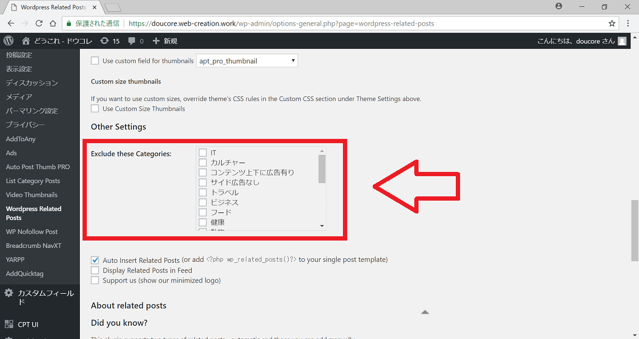Check the サイド広告なし category box
Viewport: 639px width, 339px height.
tap(202, 183)
